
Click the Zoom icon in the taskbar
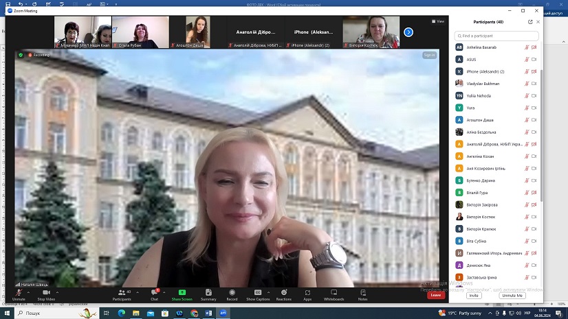click(223, 313)
